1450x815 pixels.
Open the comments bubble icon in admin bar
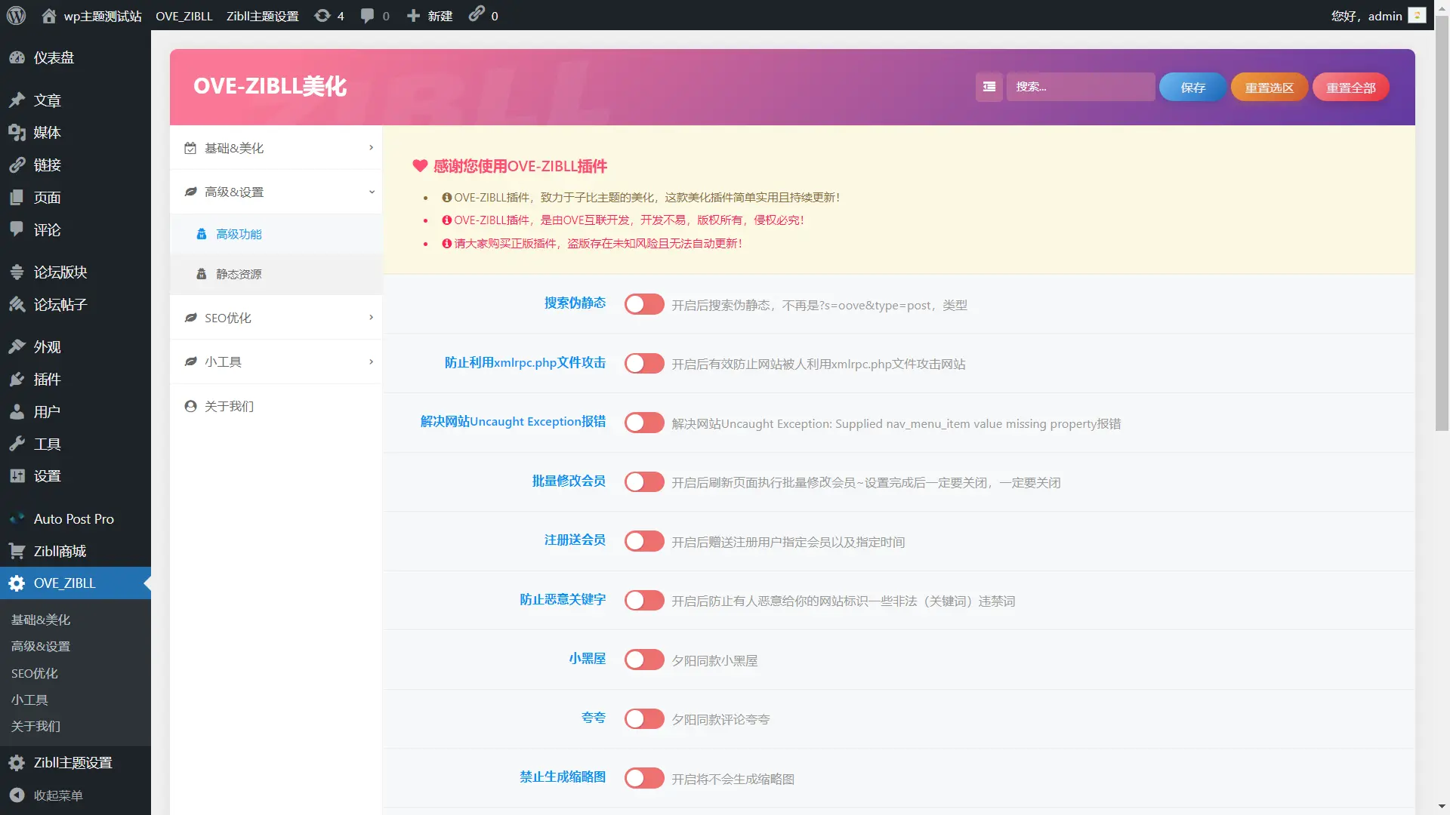(x=368, y=15)
